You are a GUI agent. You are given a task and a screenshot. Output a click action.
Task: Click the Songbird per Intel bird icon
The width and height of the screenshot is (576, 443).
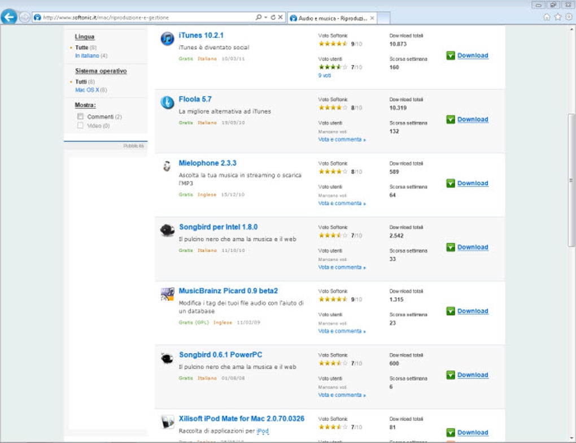tap(167, 230)
